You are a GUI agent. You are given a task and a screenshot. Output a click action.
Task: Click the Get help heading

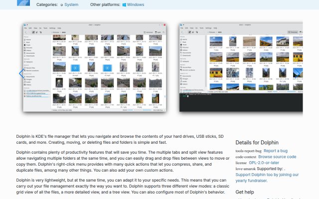(x=245, y=192)
